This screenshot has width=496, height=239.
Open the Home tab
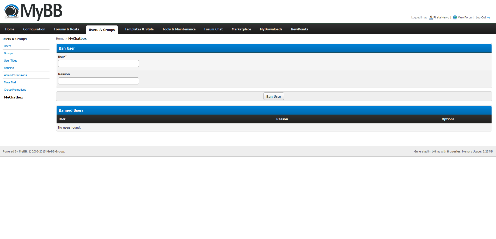(10, 29)
